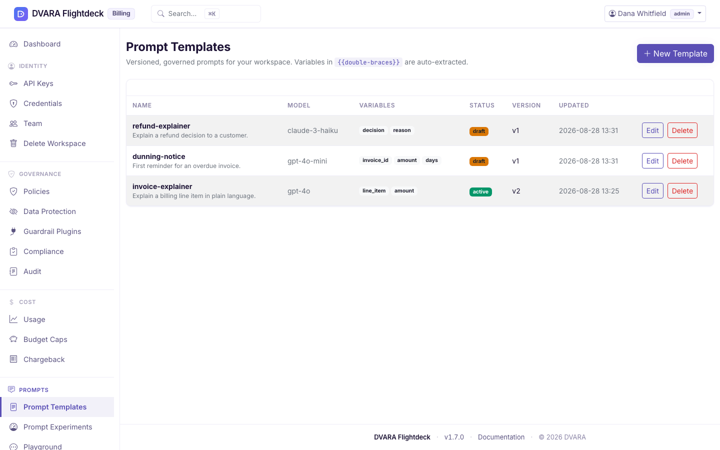This screenshot has height=450, width=720.
Task: Click the API Keys key icon
Action: 13,83
